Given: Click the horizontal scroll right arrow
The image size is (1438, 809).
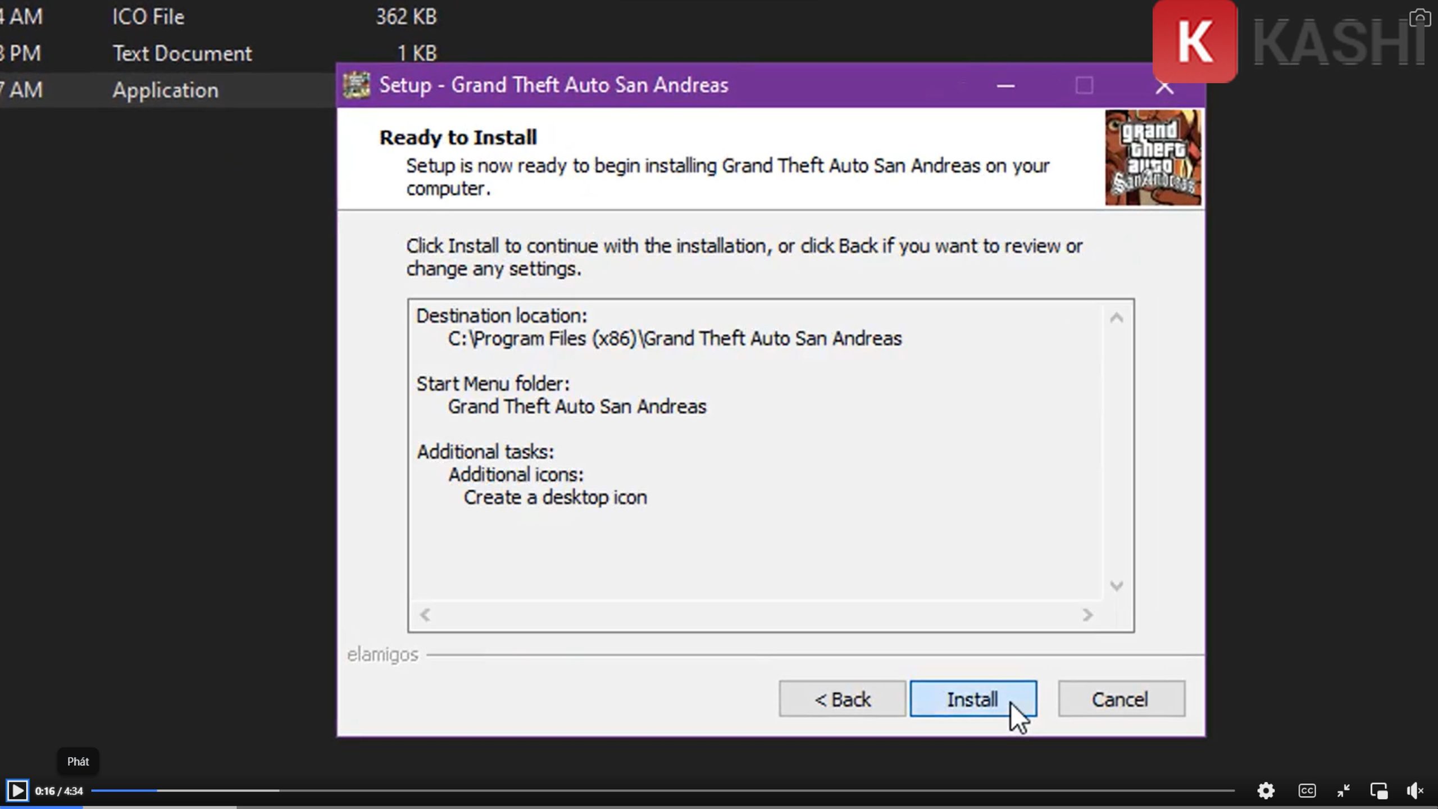Looking at the screenshot, I should pyautogui.click(x=1087, y=615).
